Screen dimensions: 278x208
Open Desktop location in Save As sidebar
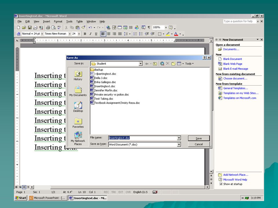(78, 107)
